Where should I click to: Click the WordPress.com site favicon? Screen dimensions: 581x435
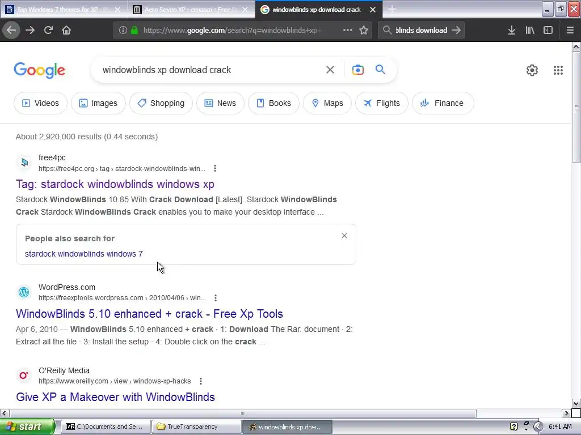coord(24,292)
